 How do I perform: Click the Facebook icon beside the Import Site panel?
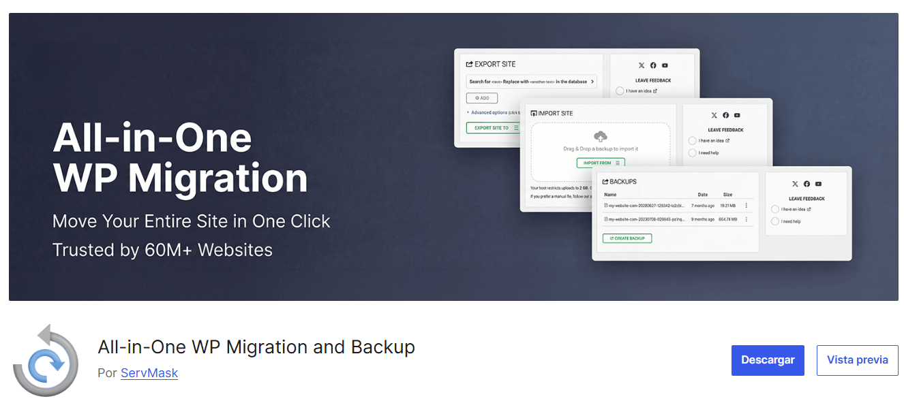(725, 116)
